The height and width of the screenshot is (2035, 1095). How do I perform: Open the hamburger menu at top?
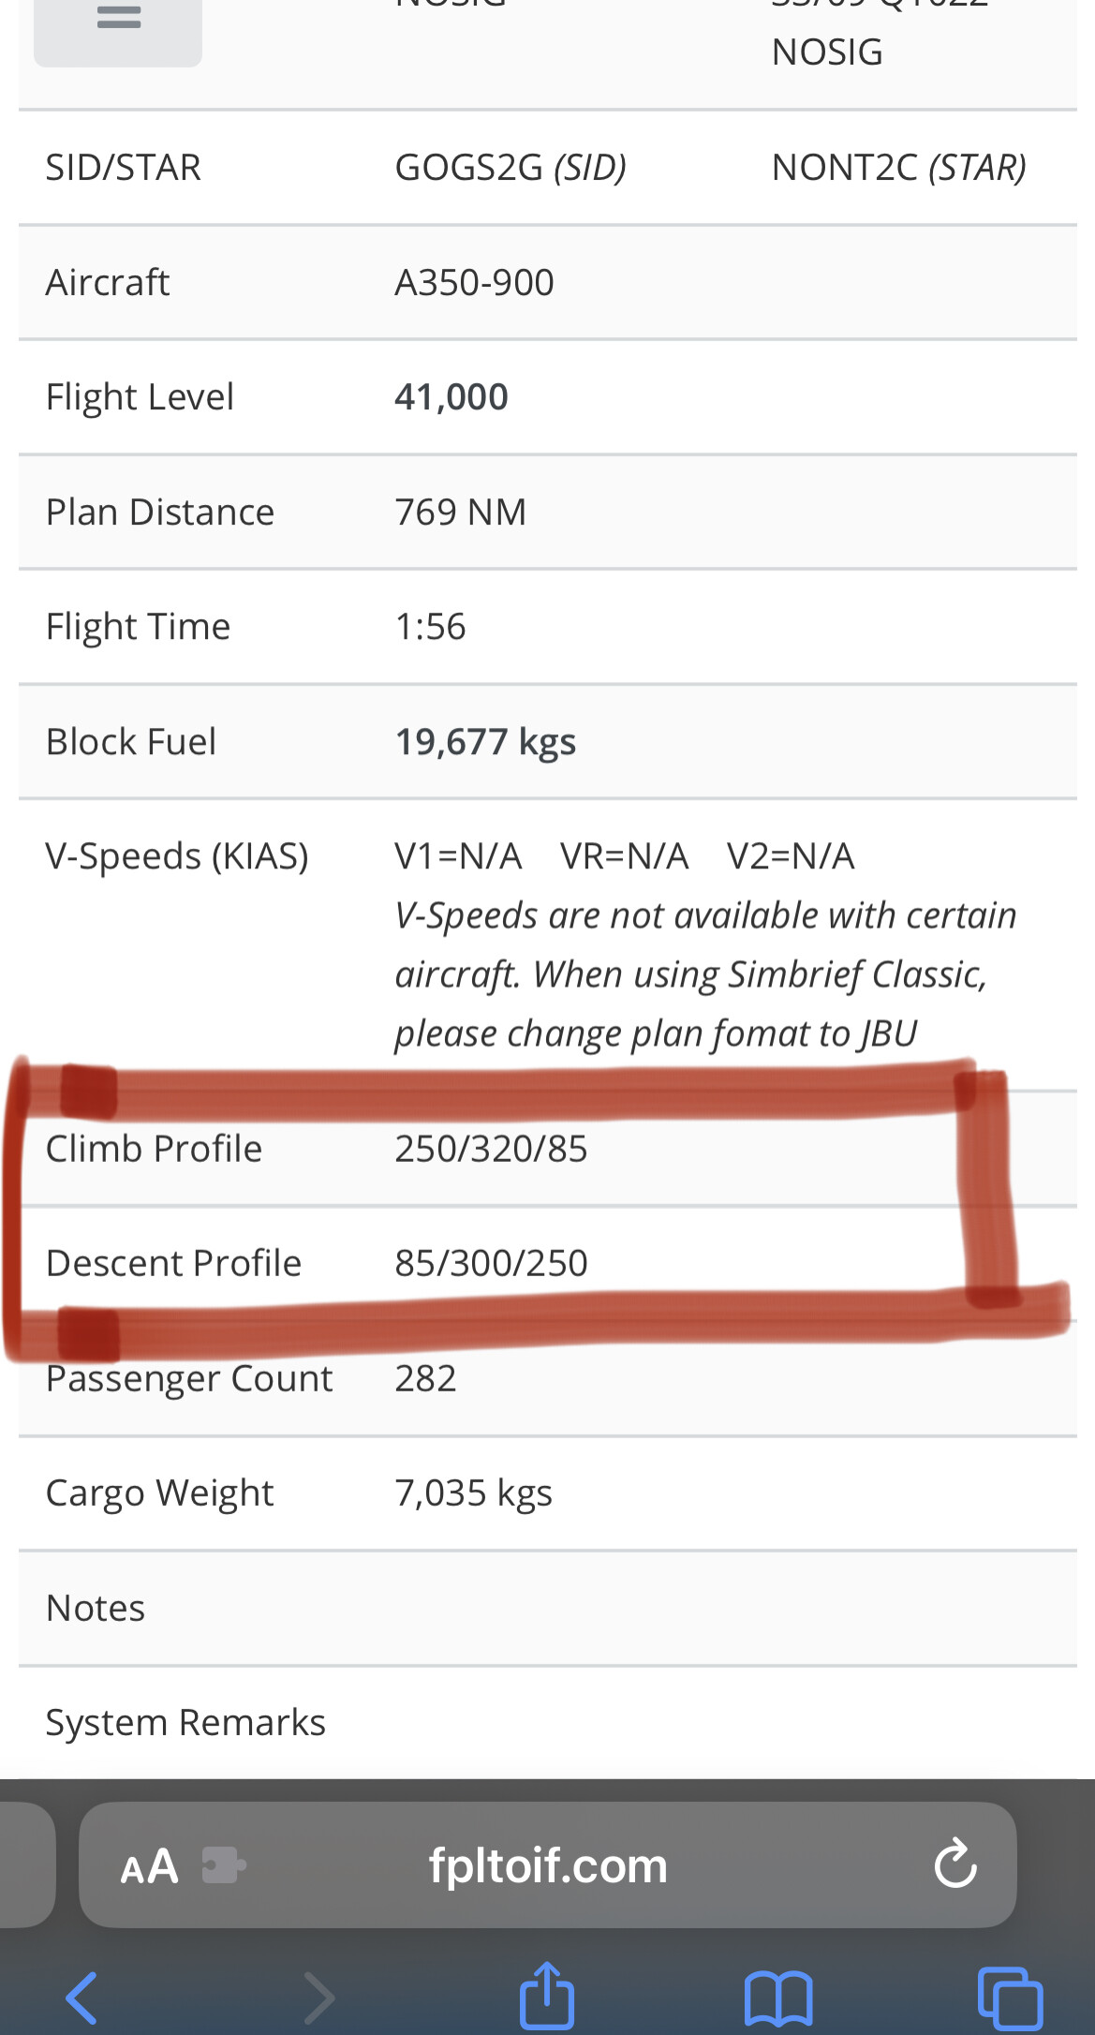118,21
